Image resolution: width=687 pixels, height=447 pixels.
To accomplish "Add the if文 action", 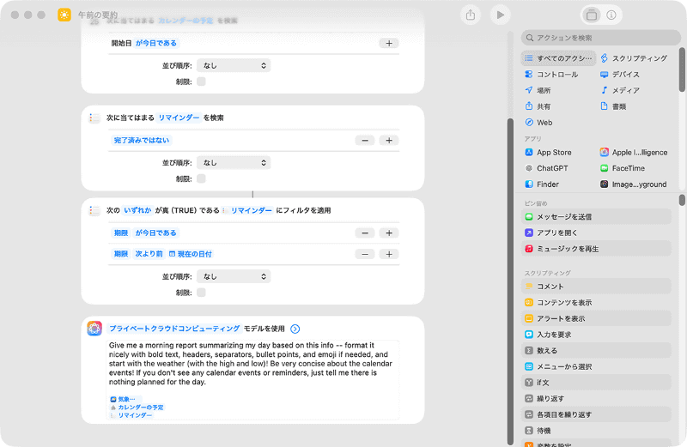I will (596, 383).
